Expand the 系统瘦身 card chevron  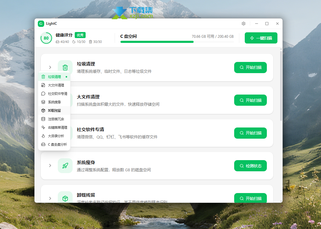50,166
